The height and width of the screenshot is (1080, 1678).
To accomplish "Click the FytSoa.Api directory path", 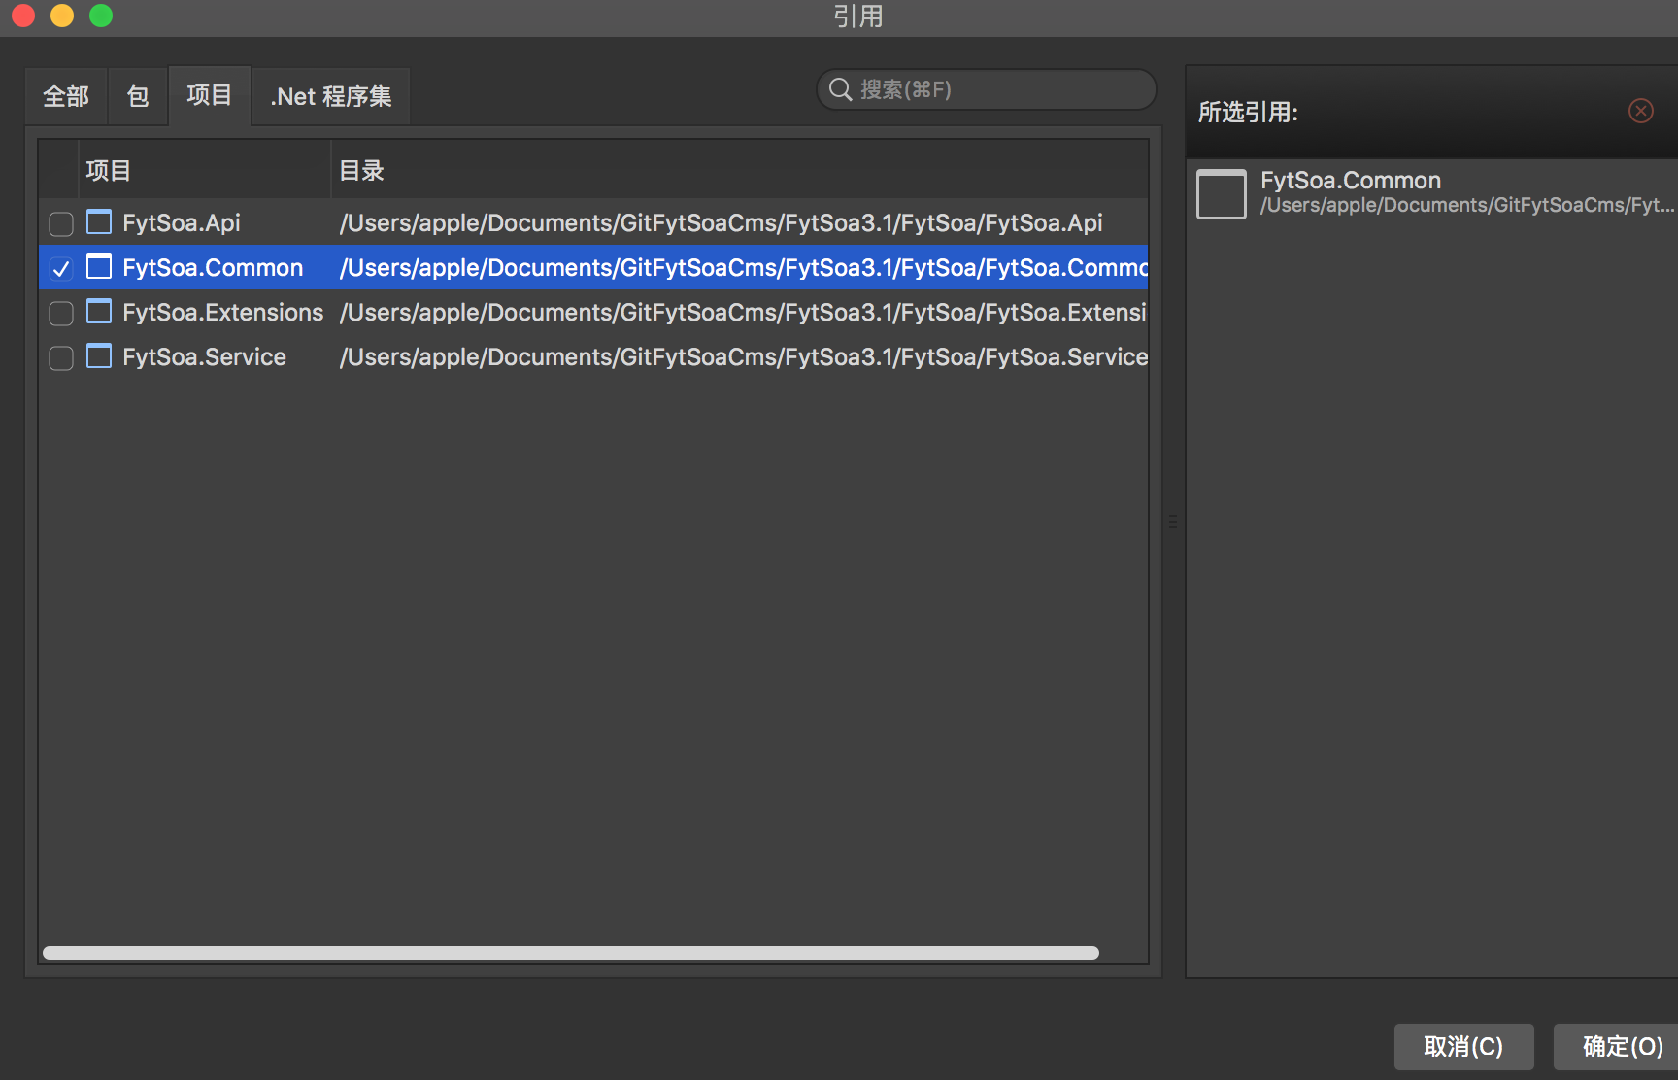I will point(721,222).
